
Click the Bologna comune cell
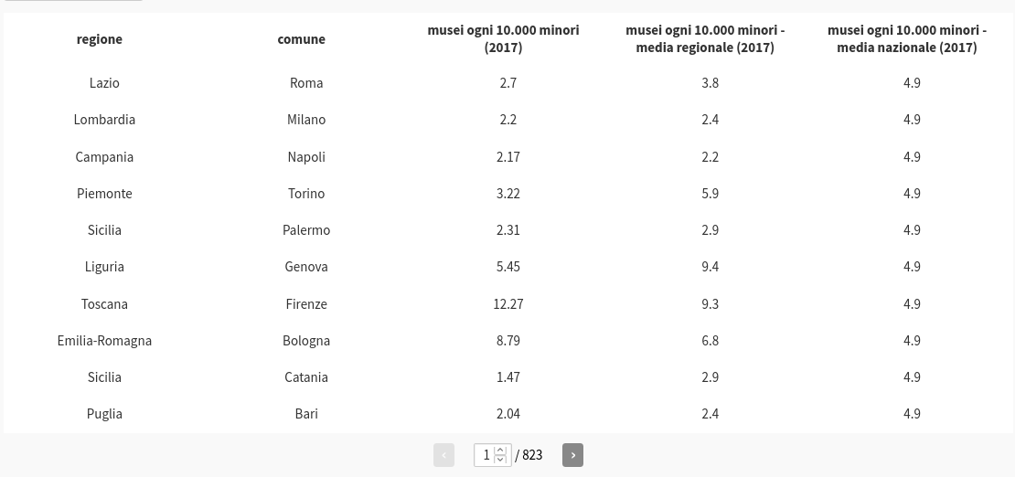tap(306, 341)
